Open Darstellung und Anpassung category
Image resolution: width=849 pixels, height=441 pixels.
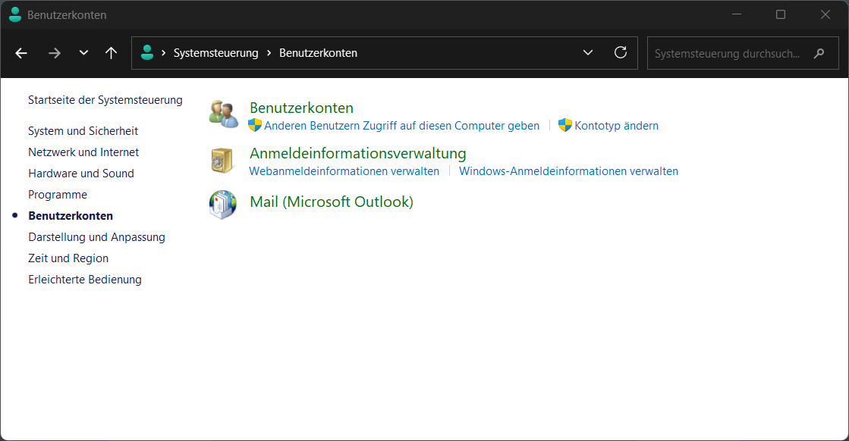tap(96, 237)
